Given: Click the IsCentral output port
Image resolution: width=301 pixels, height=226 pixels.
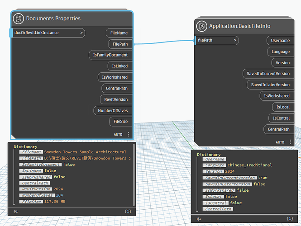Looking at the screenshot, I should (281, 118).
